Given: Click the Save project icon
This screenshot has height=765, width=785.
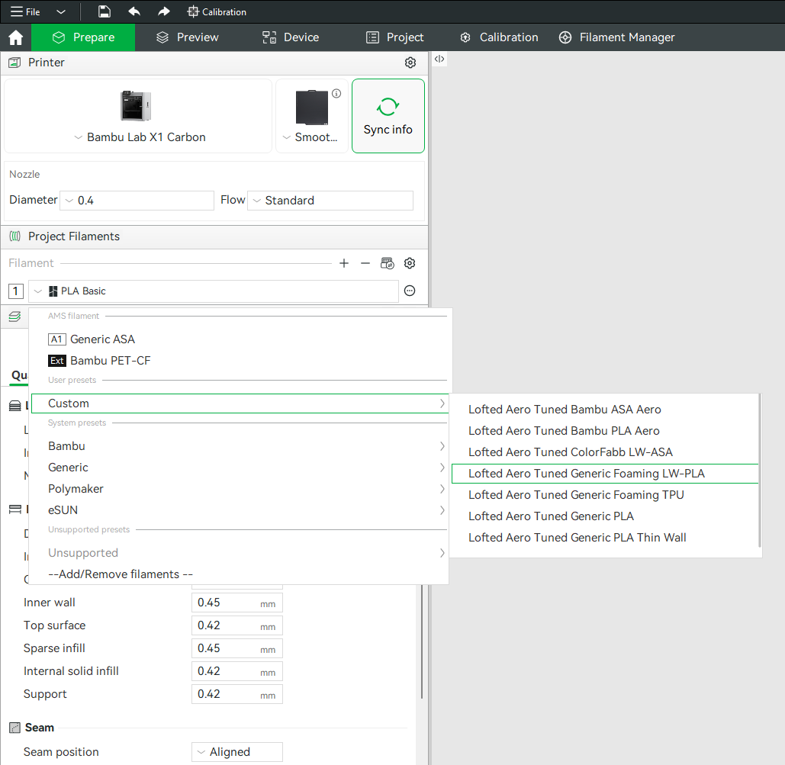Looking at the screenshot, I should pos(104,11).
